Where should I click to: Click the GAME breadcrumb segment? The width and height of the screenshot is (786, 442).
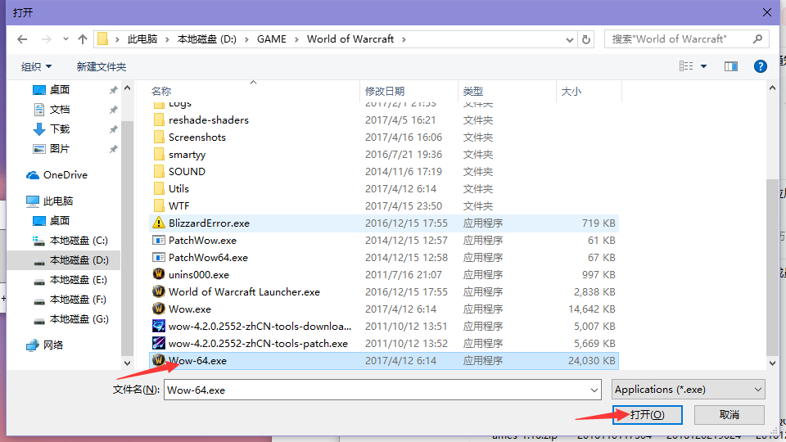[272, 39]
